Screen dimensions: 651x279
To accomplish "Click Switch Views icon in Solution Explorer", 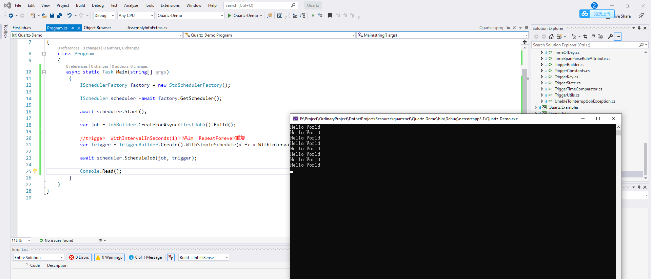I will pos(559,37).
